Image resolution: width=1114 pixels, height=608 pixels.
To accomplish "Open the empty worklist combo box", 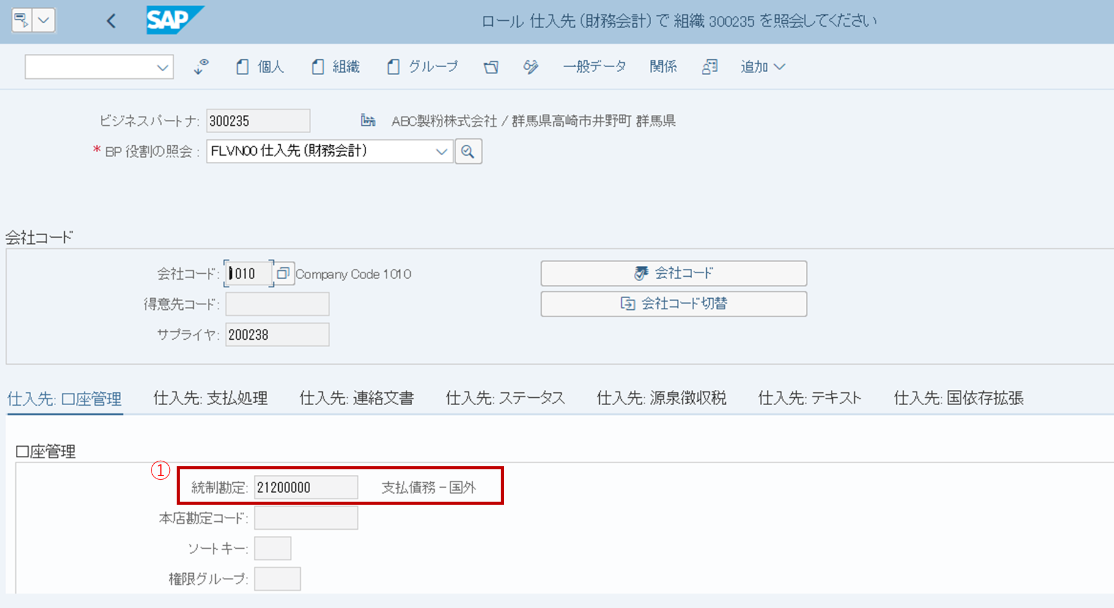I will point(98,67).
